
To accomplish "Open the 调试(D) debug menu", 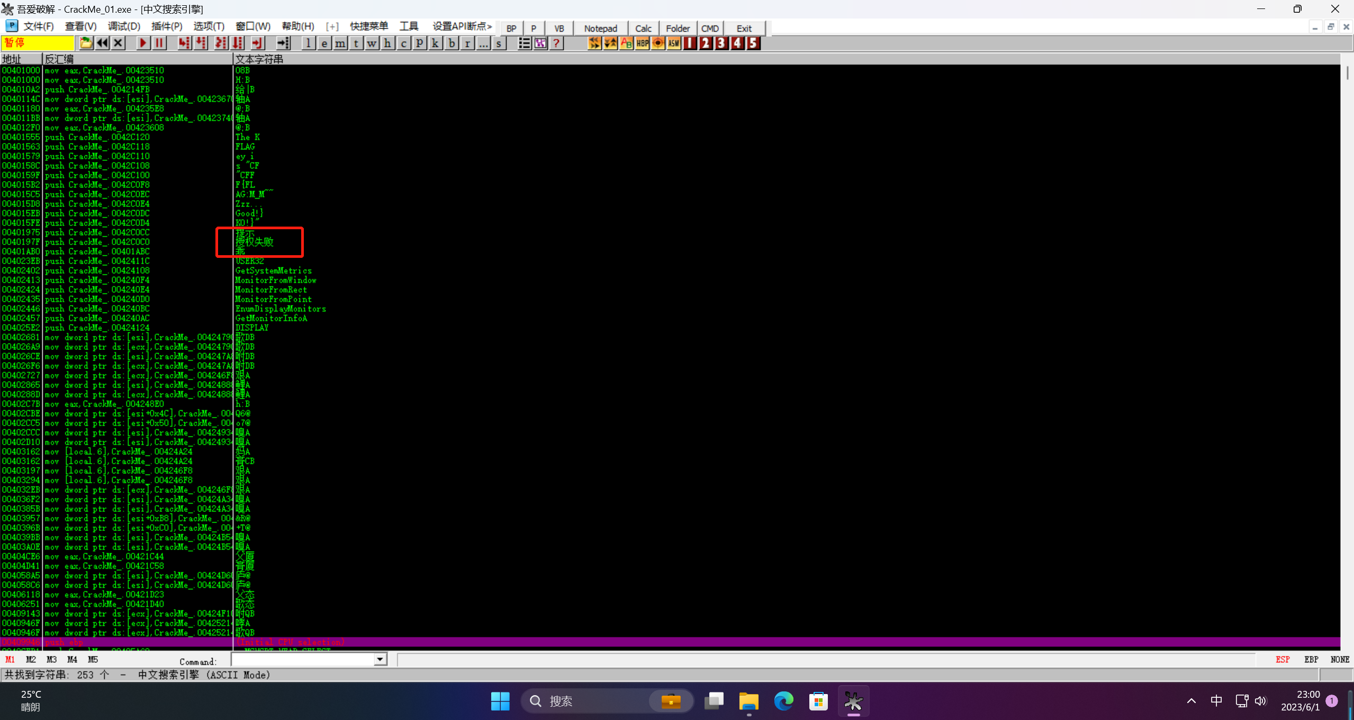I will [x=124, y=26].
